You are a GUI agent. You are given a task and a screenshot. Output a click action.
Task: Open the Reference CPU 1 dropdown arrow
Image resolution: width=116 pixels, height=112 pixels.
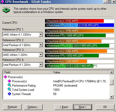41,34
